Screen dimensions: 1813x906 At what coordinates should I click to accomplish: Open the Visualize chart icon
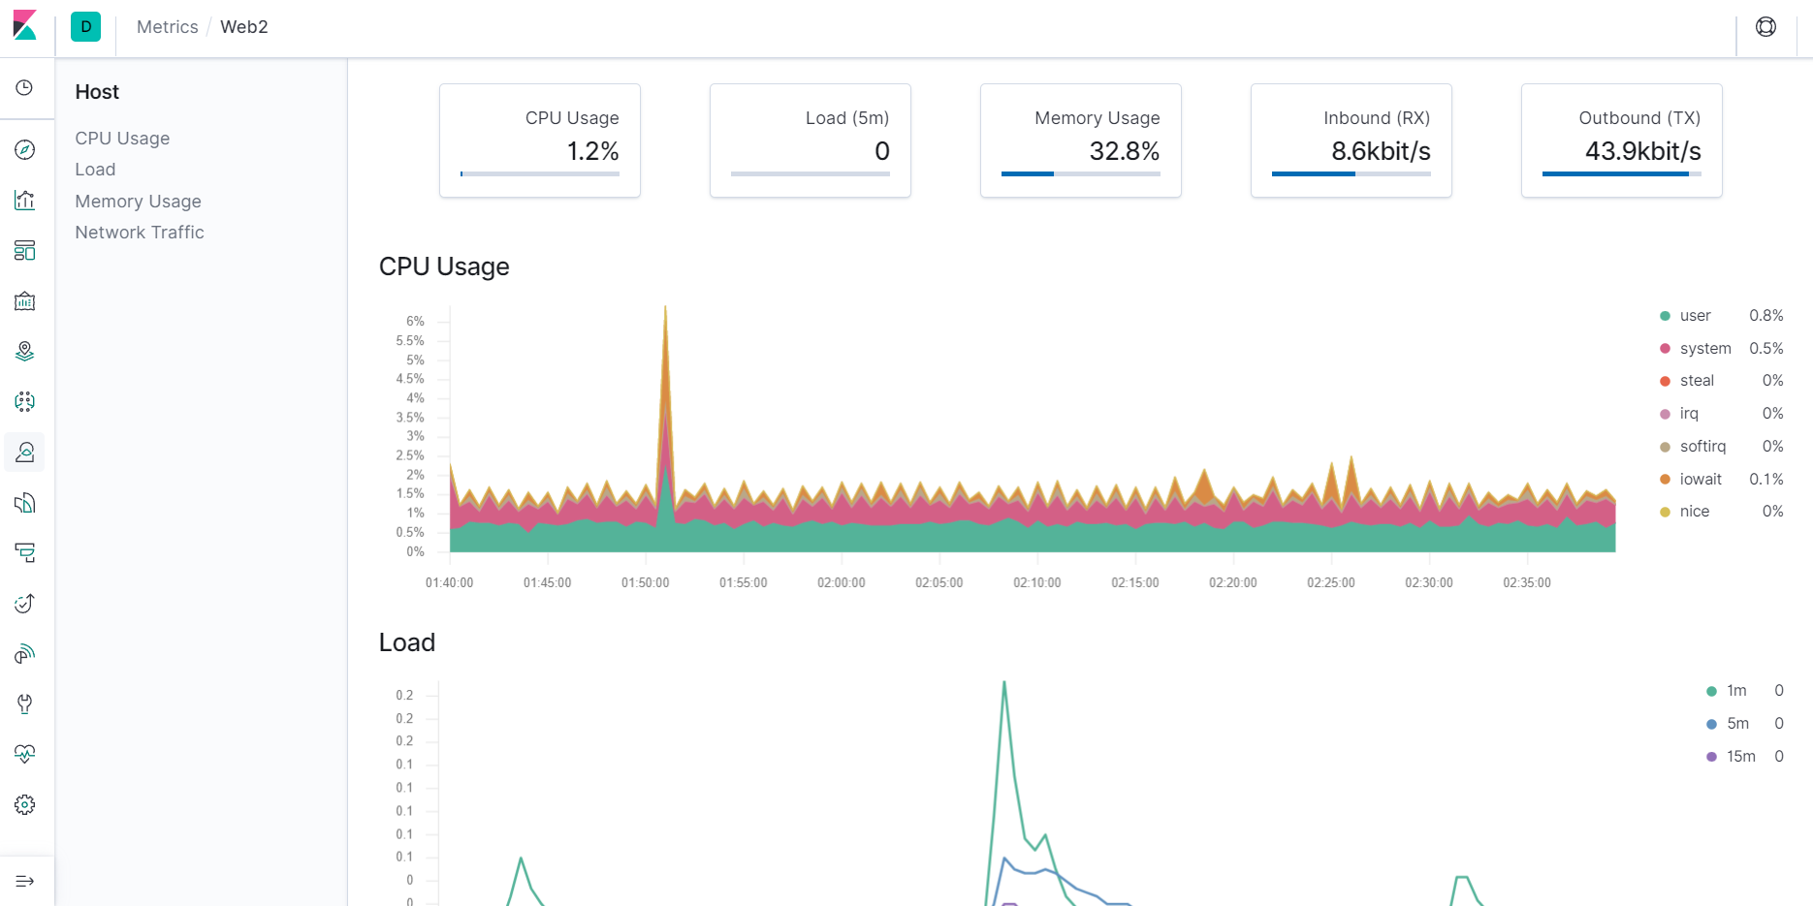coord(25,201)
